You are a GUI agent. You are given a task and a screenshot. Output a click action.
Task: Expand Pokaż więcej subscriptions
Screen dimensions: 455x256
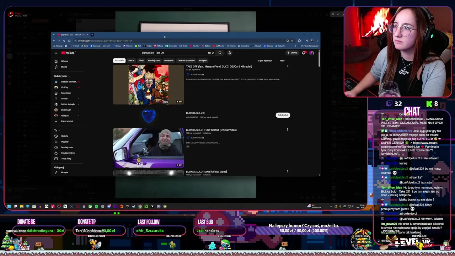66,121
